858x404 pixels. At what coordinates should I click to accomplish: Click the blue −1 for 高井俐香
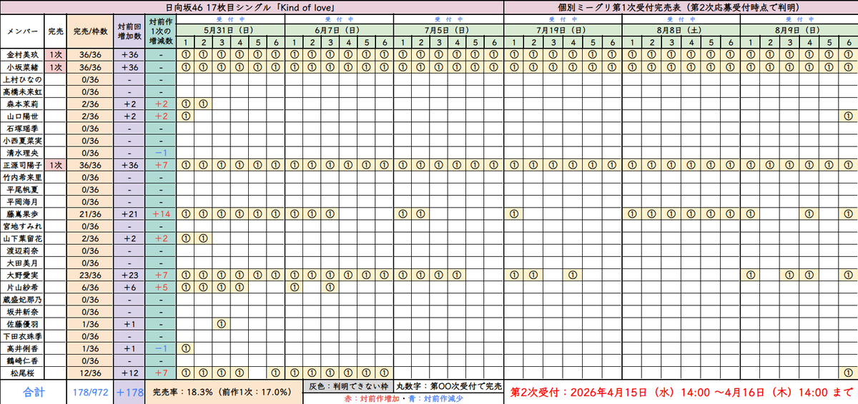coord(159,348)
